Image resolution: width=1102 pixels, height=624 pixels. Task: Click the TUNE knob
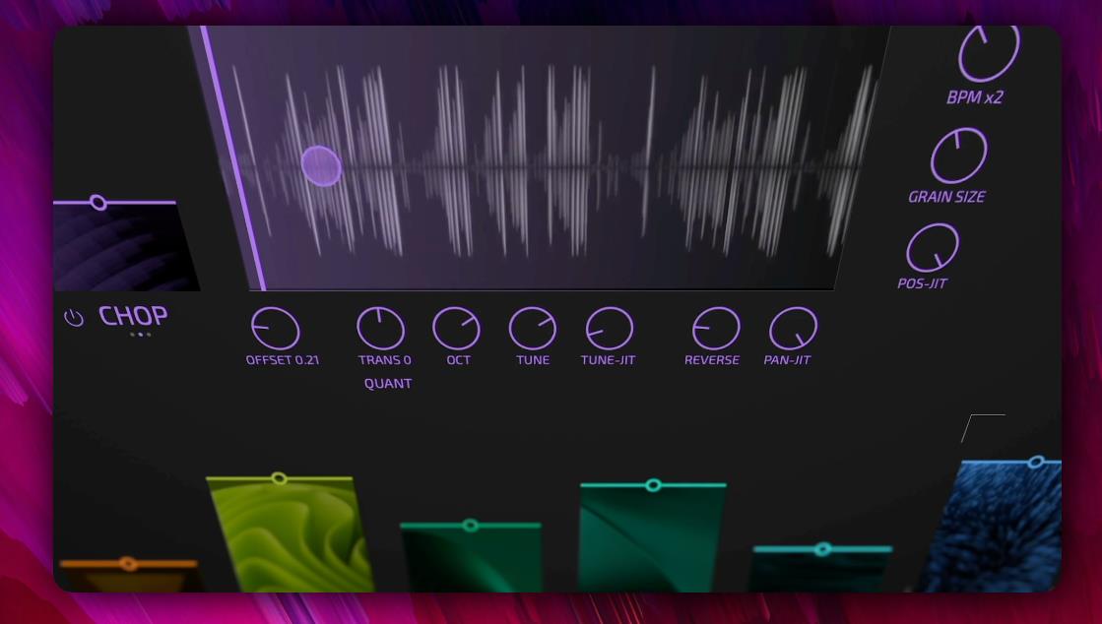[533, 328]
